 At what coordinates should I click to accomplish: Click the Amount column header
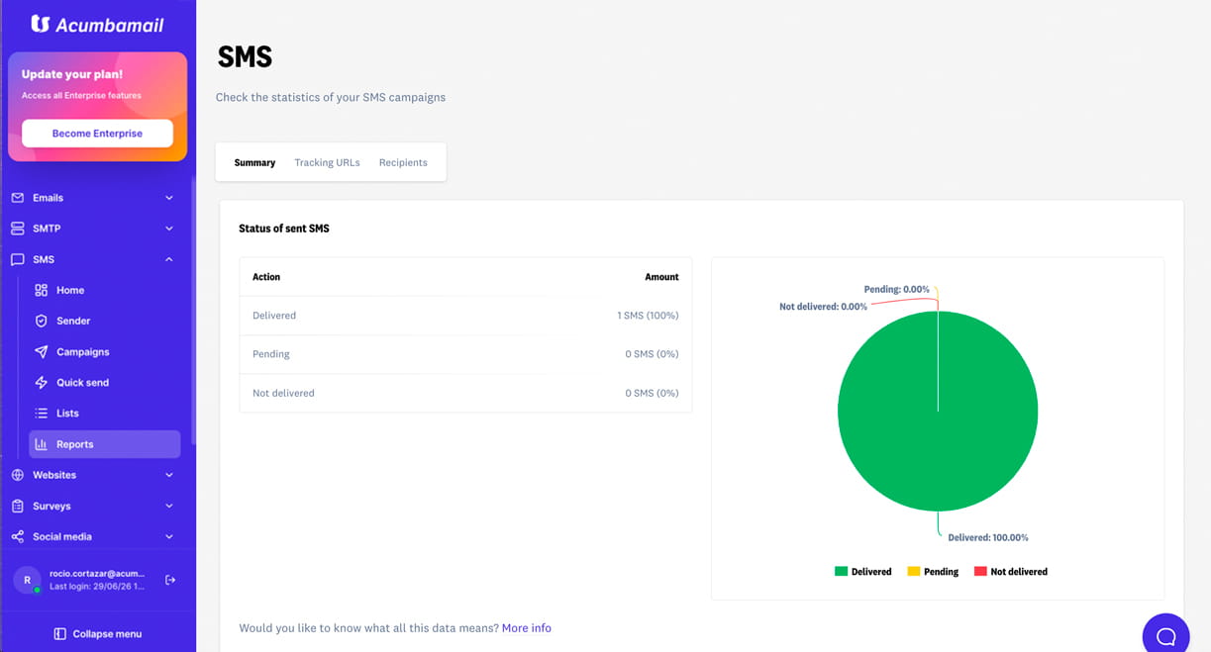click(x=661, y=277)
